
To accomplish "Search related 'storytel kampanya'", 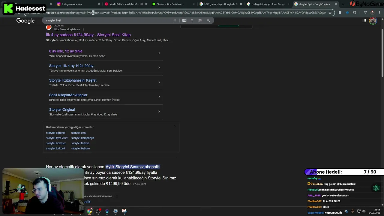I will point(82,138).
